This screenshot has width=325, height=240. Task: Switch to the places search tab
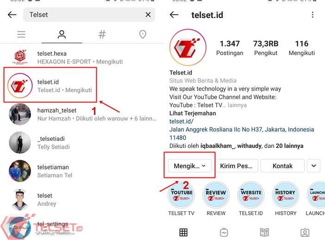click(x=143, y=34)
